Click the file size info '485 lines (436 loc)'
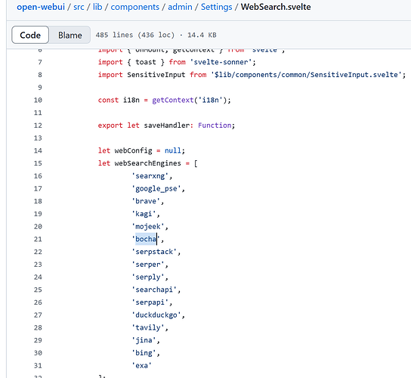Viewport: 411px width, 378px height. click(135, 35)
